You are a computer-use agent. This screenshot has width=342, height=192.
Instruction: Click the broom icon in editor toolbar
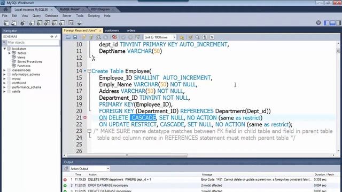point(190,37)
